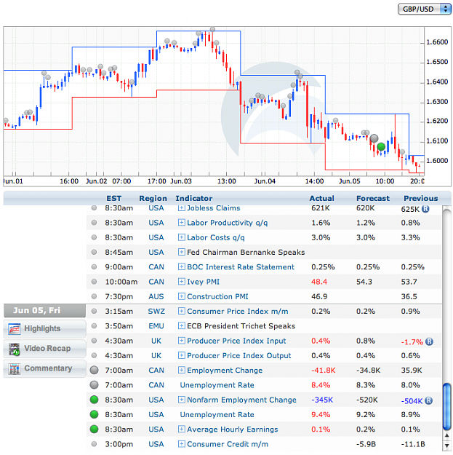Click revised R icon on Jobless Claims previous
Image resolution: width=453 pixels, height=455 pixels.
pos(425,209)
